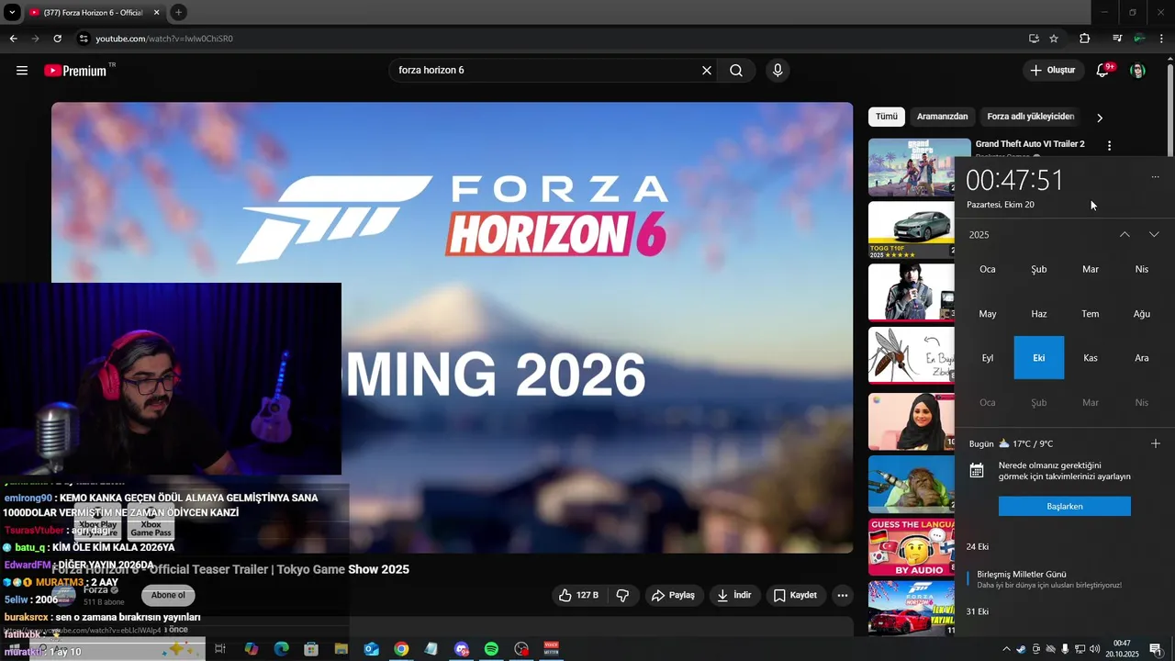Subscribe with Abone ol button
The height and width of the screenshot is (661, 1175).
(168, 595)
